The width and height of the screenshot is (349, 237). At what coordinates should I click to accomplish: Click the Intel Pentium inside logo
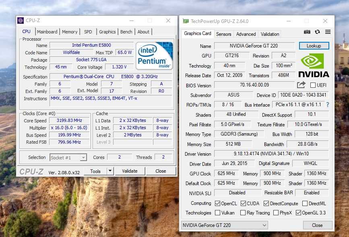(154, 56)
